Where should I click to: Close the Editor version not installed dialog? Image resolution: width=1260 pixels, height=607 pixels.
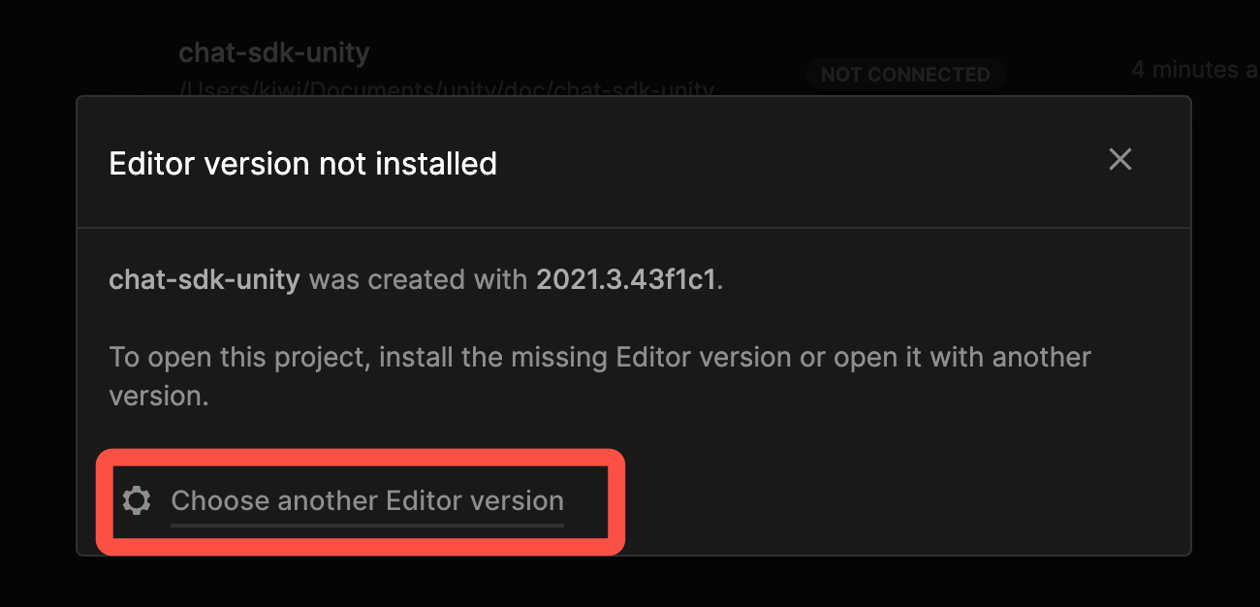[x=1119, y=160]
